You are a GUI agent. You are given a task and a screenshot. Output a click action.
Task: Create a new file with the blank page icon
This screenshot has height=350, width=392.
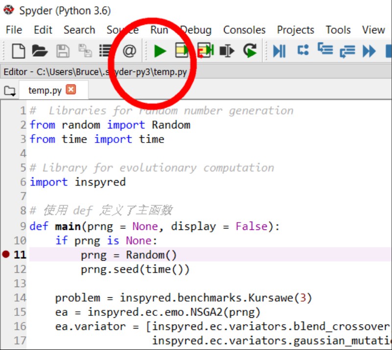coord(19,51)
